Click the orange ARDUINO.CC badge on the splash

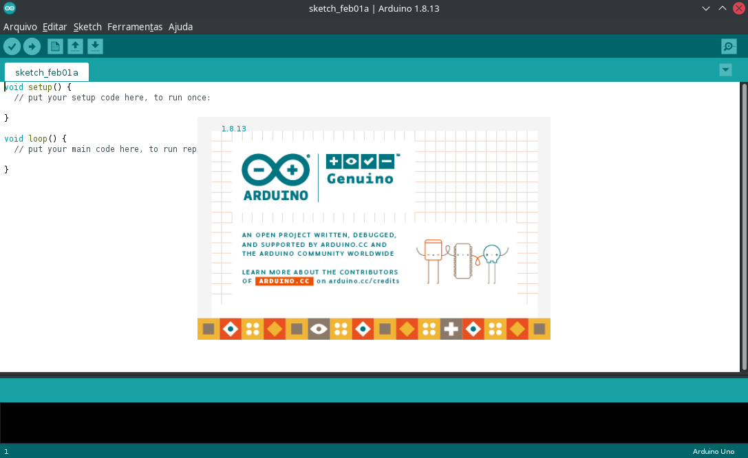pos(284,281)
